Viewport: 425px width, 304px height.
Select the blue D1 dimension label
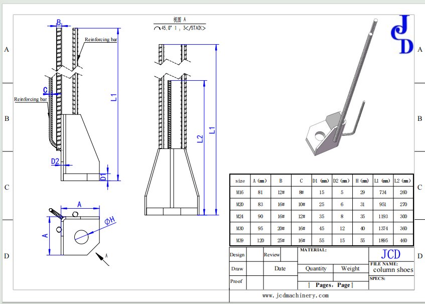[x=102, y=177]
